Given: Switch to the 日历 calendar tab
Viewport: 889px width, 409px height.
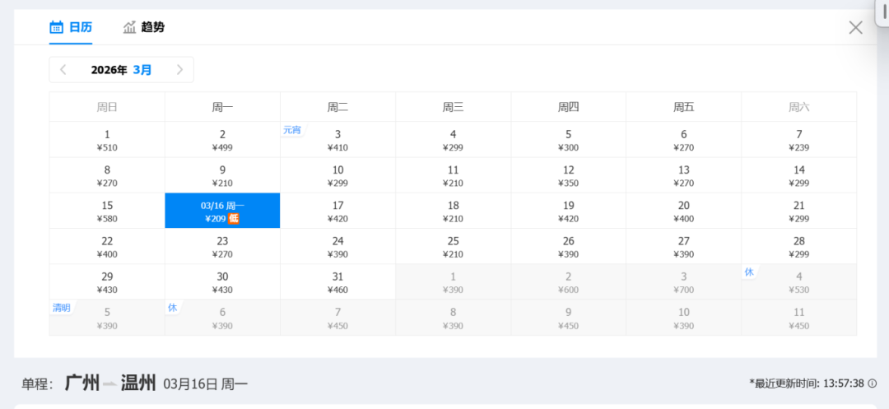Looking at the screenshot, I should point(70,27).
